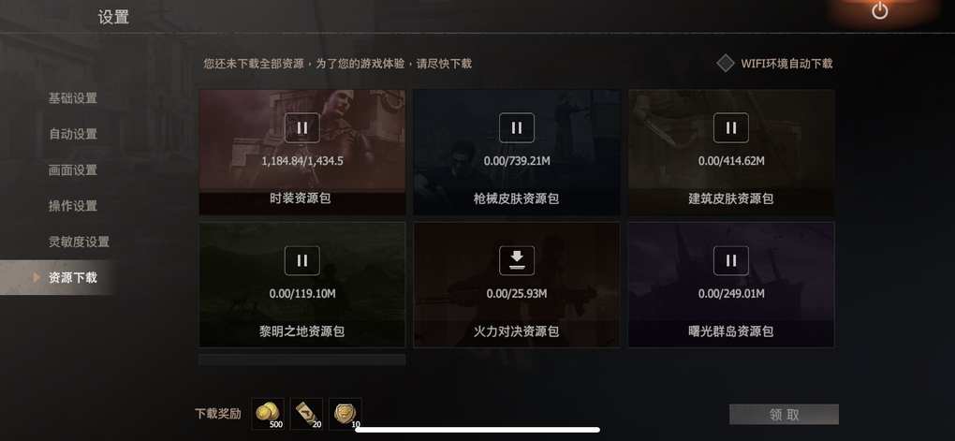The image size is (955, 441).
Task: Switch to 画面设置 tab
Action: click(73, 170)
